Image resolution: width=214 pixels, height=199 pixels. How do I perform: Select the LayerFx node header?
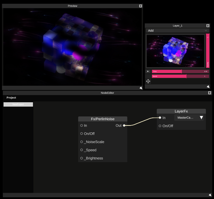pos(181,111)
